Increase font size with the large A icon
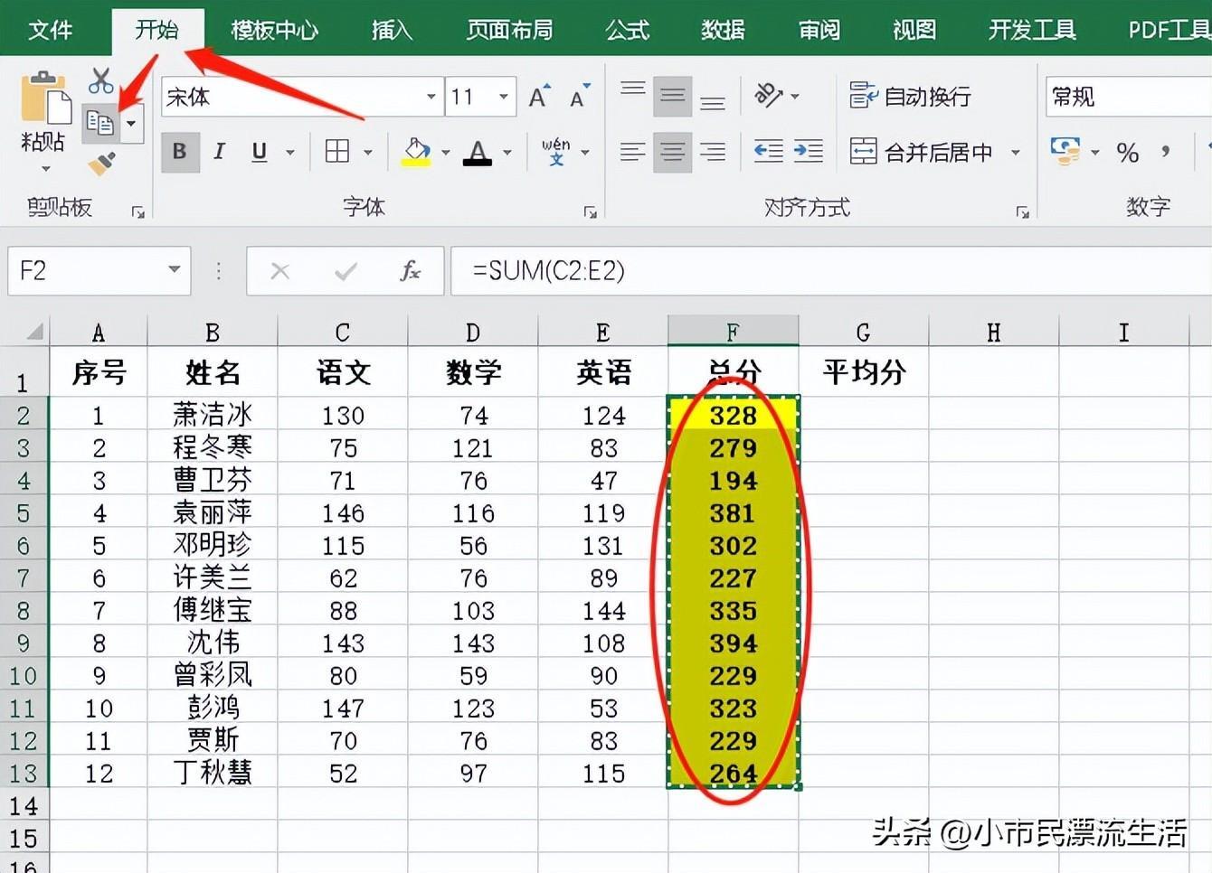The height and width of the screenshot is (873, 1212). 539,96
